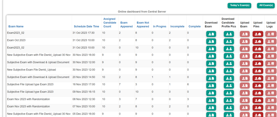Upload logs for Exam Oct 2023
The height and width of the screenshot is (117, 277).
271,41
